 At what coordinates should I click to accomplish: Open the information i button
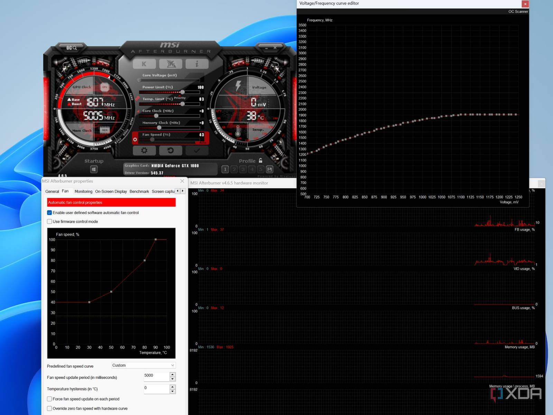click(197, 64)
